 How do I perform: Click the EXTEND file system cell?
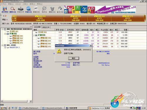[x=70, y=35]
